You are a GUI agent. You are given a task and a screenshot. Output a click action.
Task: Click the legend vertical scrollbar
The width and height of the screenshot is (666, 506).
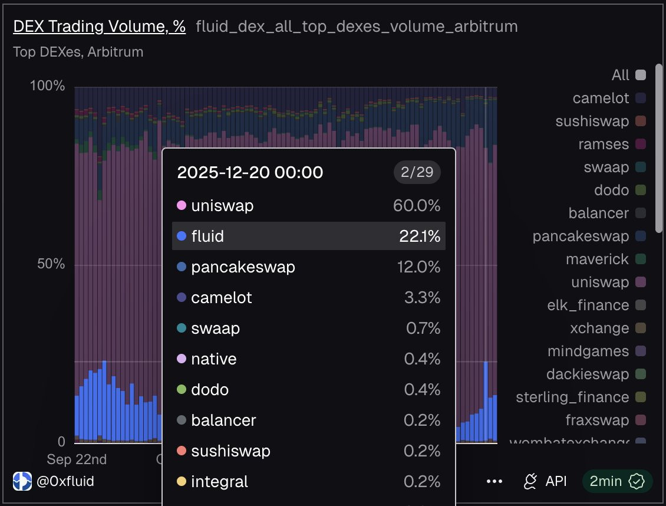[659, 148]
